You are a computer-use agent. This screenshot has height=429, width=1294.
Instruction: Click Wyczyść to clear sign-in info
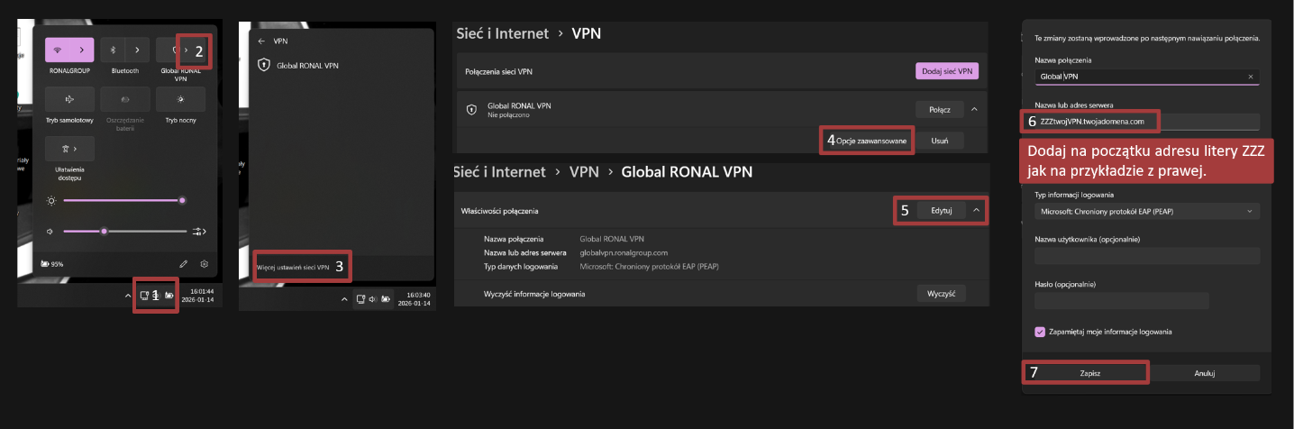point(941,294)
